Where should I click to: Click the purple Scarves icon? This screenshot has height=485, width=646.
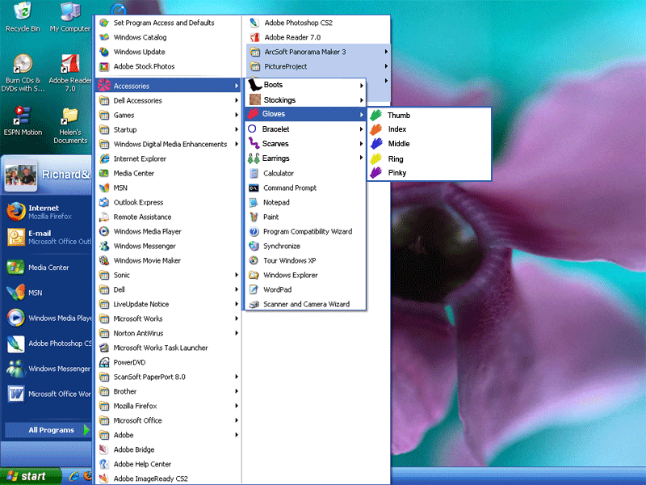click(x=254, y=144)
